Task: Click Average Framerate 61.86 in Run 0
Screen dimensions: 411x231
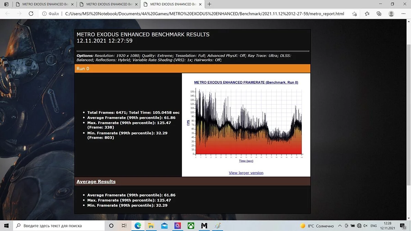Action: pyautogui.click(x=131, y=117)
